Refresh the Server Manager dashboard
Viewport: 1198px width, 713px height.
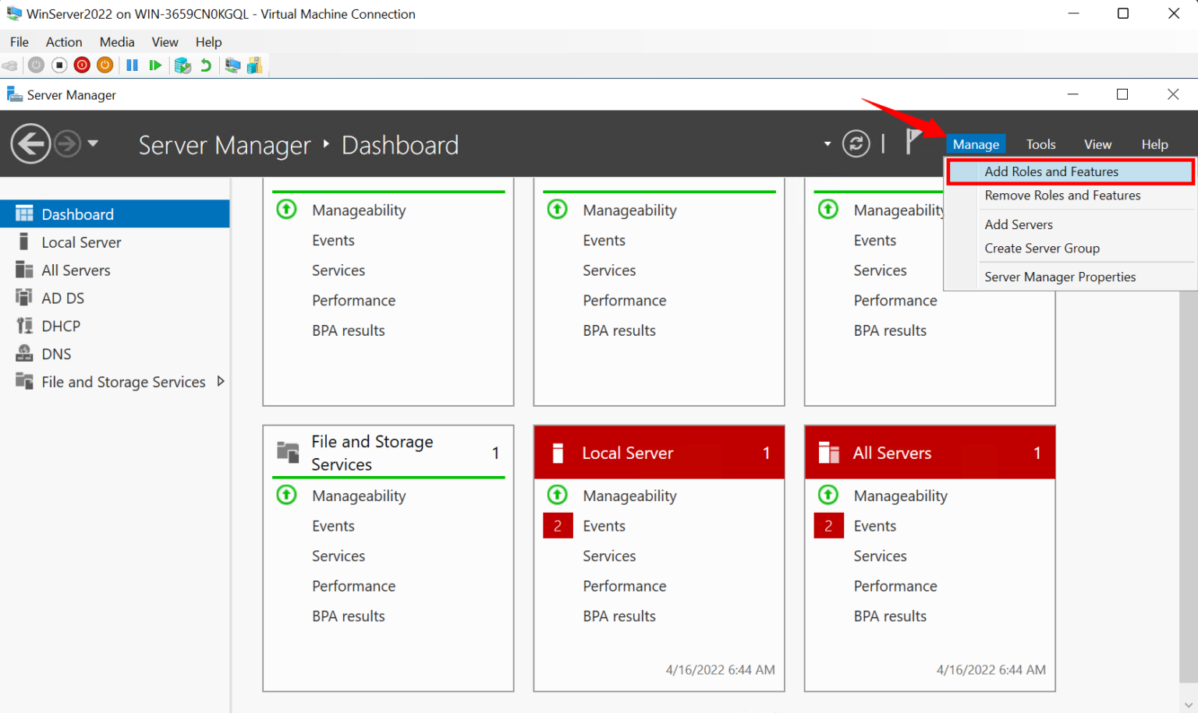[x=856, y=143]
